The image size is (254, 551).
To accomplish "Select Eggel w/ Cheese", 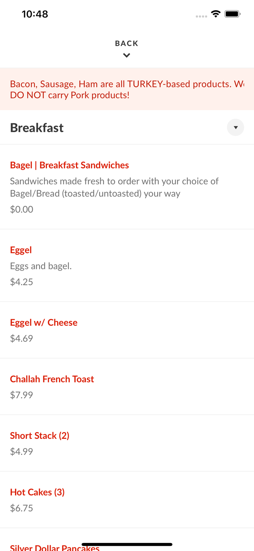I will (44, 322).
